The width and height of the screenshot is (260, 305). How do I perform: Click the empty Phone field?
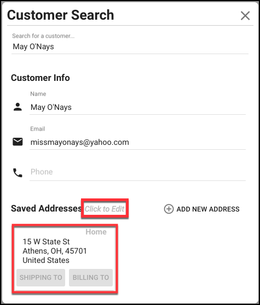(x=137, y=172)
